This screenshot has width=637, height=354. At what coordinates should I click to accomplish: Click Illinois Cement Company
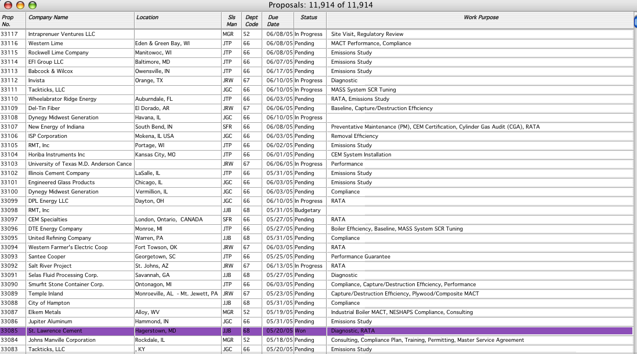[59, 173]
